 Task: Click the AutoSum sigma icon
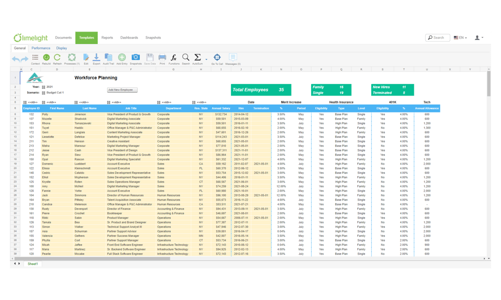[x=197, y=57]
